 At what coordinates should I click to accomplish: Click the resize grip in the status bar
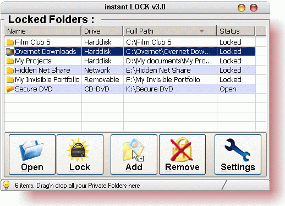pyautogui.click(x=224, y=185)
